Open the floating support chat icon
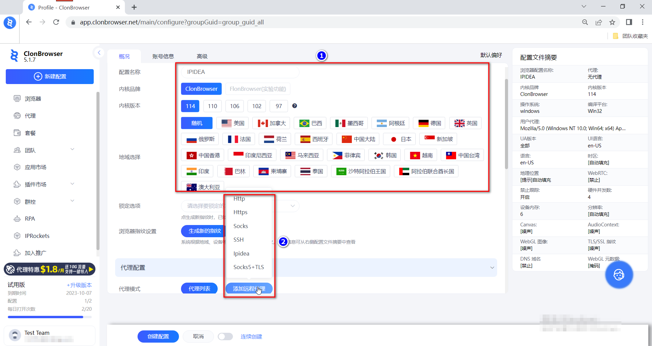Viewport: 652px width, 346px height. 619,274
